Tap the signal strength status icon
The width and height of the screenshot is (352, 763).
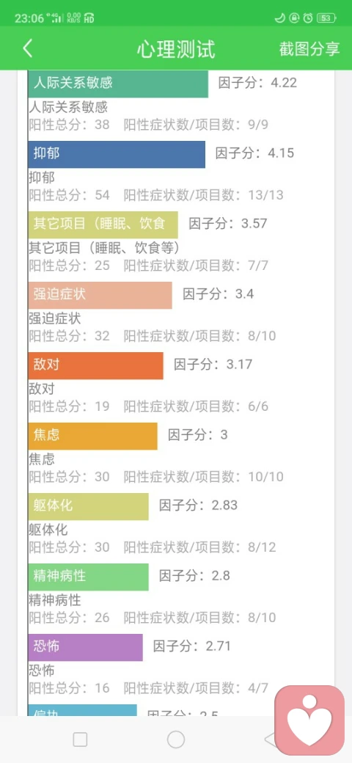[57, 18]
